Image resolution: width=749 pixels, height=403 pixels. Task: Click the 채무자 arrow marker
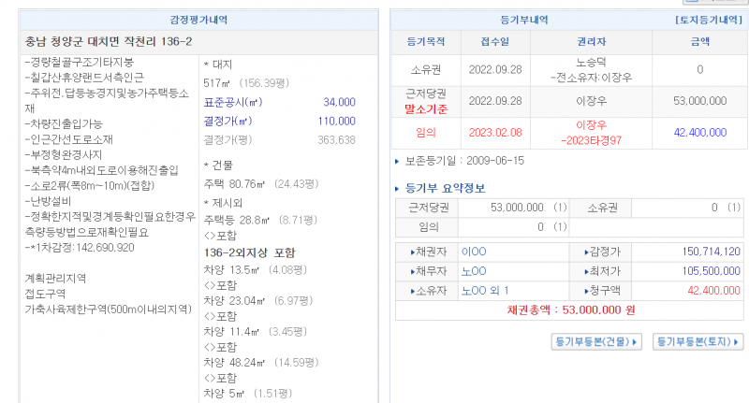pos(412,271)
